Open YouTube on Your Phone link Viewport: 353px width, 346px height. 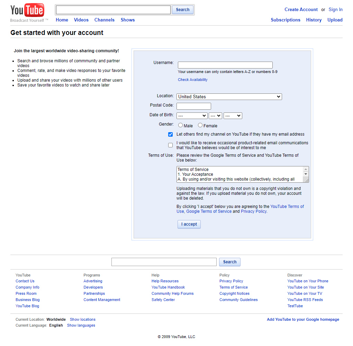[308, 281]
